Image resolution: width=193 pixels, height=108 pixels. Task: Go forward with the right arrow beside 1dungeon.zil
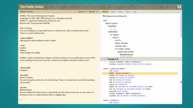106,59
